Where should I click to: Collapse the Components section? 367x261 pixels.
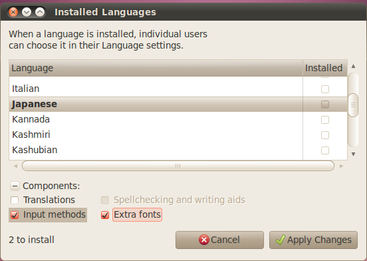(15, 186)
